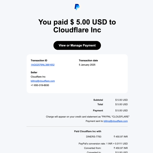The image size is (153, 153).
Task: Click the Total amount value
Action: tap(121, 104)
